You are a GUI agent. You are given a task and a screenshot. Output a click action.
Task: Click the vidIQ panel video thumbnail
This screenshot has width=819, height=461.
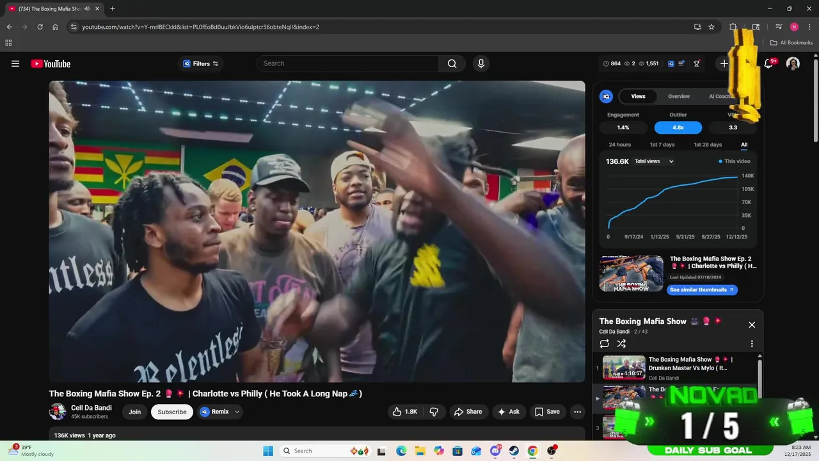pyautogui.click(x=632, y=273)
